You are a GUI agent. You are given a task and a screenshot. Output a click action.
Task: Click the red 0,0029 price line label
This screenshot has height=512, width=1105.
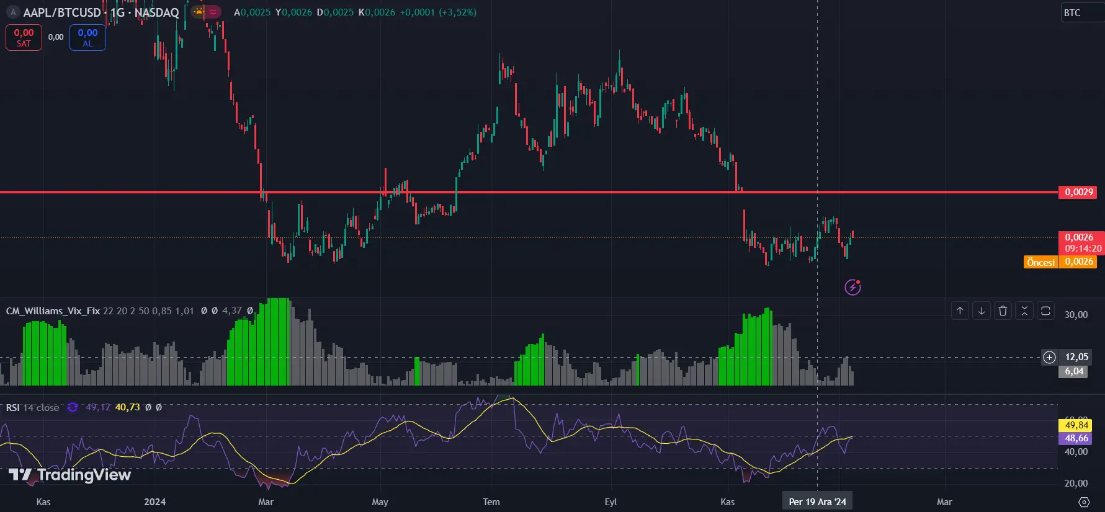pyautogui.click(x=1079, y=192)
